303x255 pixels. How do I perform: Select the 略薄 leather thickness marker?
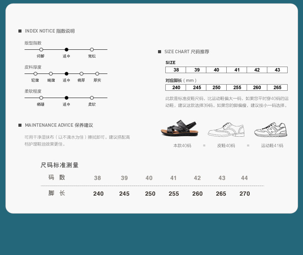tap(51, 74)
